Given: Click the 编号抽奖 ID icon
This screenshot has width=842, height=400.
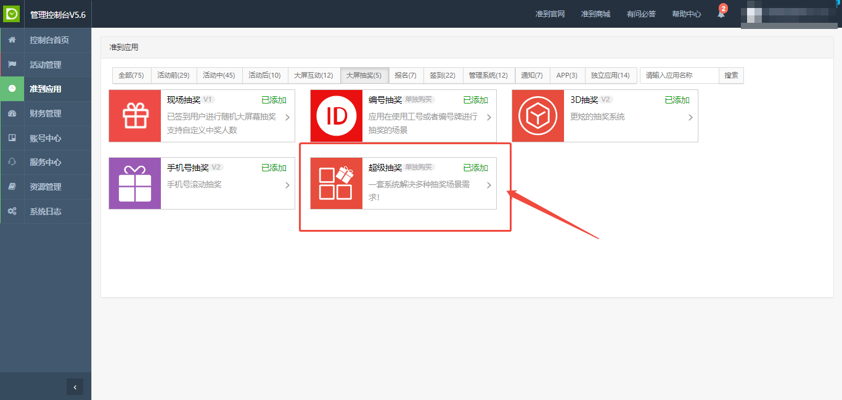Looking at the screenshot, I should click(x=337, y=116).
